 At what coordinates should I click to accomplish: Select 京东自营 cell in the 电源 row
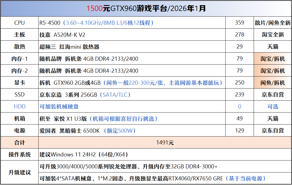coord(273,130)
